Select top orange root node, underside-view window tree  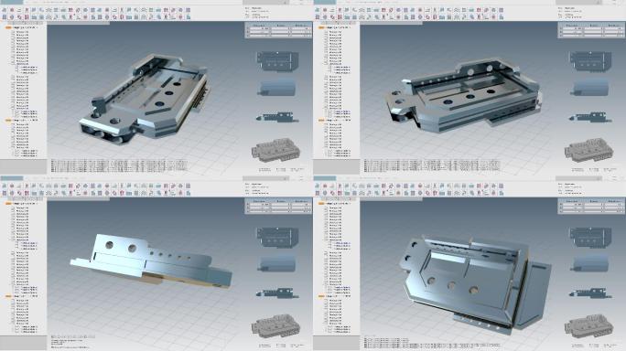coord(321,204)
